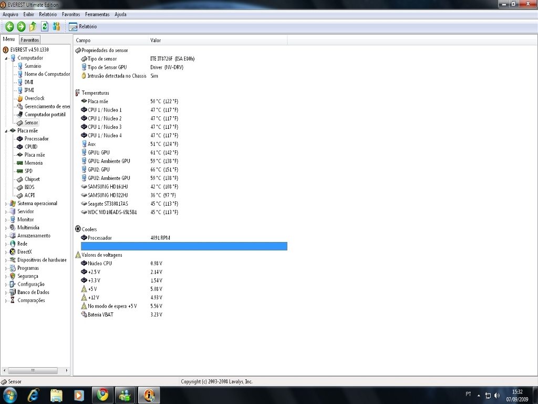Viewport: 538px width, 404px height.
Task: Select IPMI in the tree
Action: click(29, 90)
